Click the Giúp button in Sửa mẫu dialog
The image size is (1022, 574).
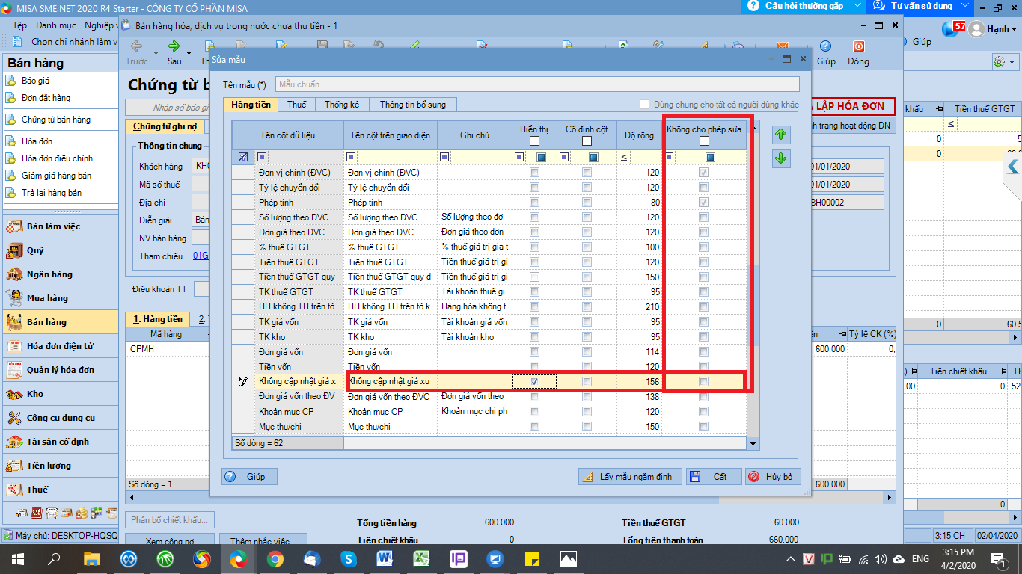tap(249, 476)
